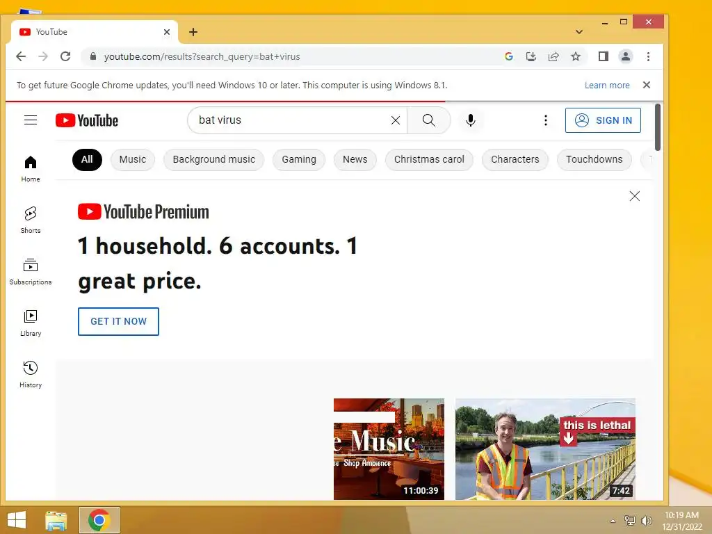Screen dimensions: 712x534
Task: Select the Characters filter chip
Action: point(515,159)
